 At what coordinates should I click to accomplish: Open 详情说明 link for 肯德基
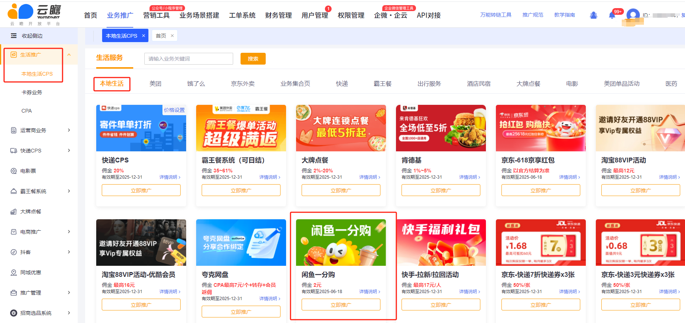point(469,177)
